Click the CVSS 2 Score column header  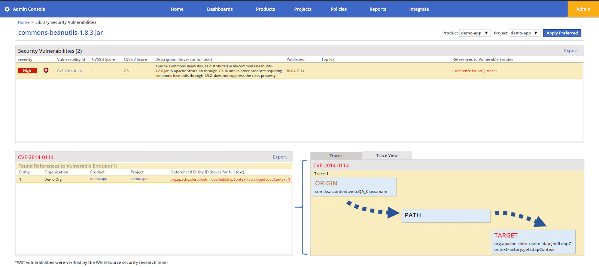[x=135, y=59]
